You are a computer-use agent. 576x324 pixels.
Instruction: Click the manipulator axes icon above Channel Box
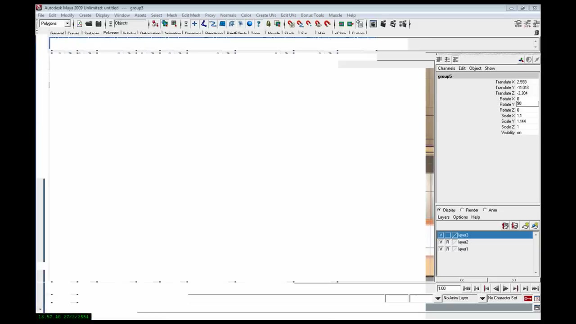coord(521,59)
